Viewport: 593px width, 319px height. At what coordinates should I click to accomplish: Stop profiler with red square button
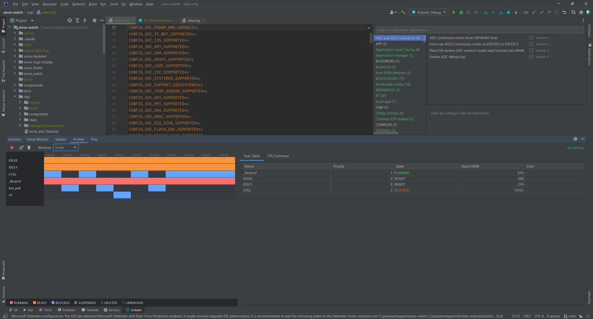point(12,147)
